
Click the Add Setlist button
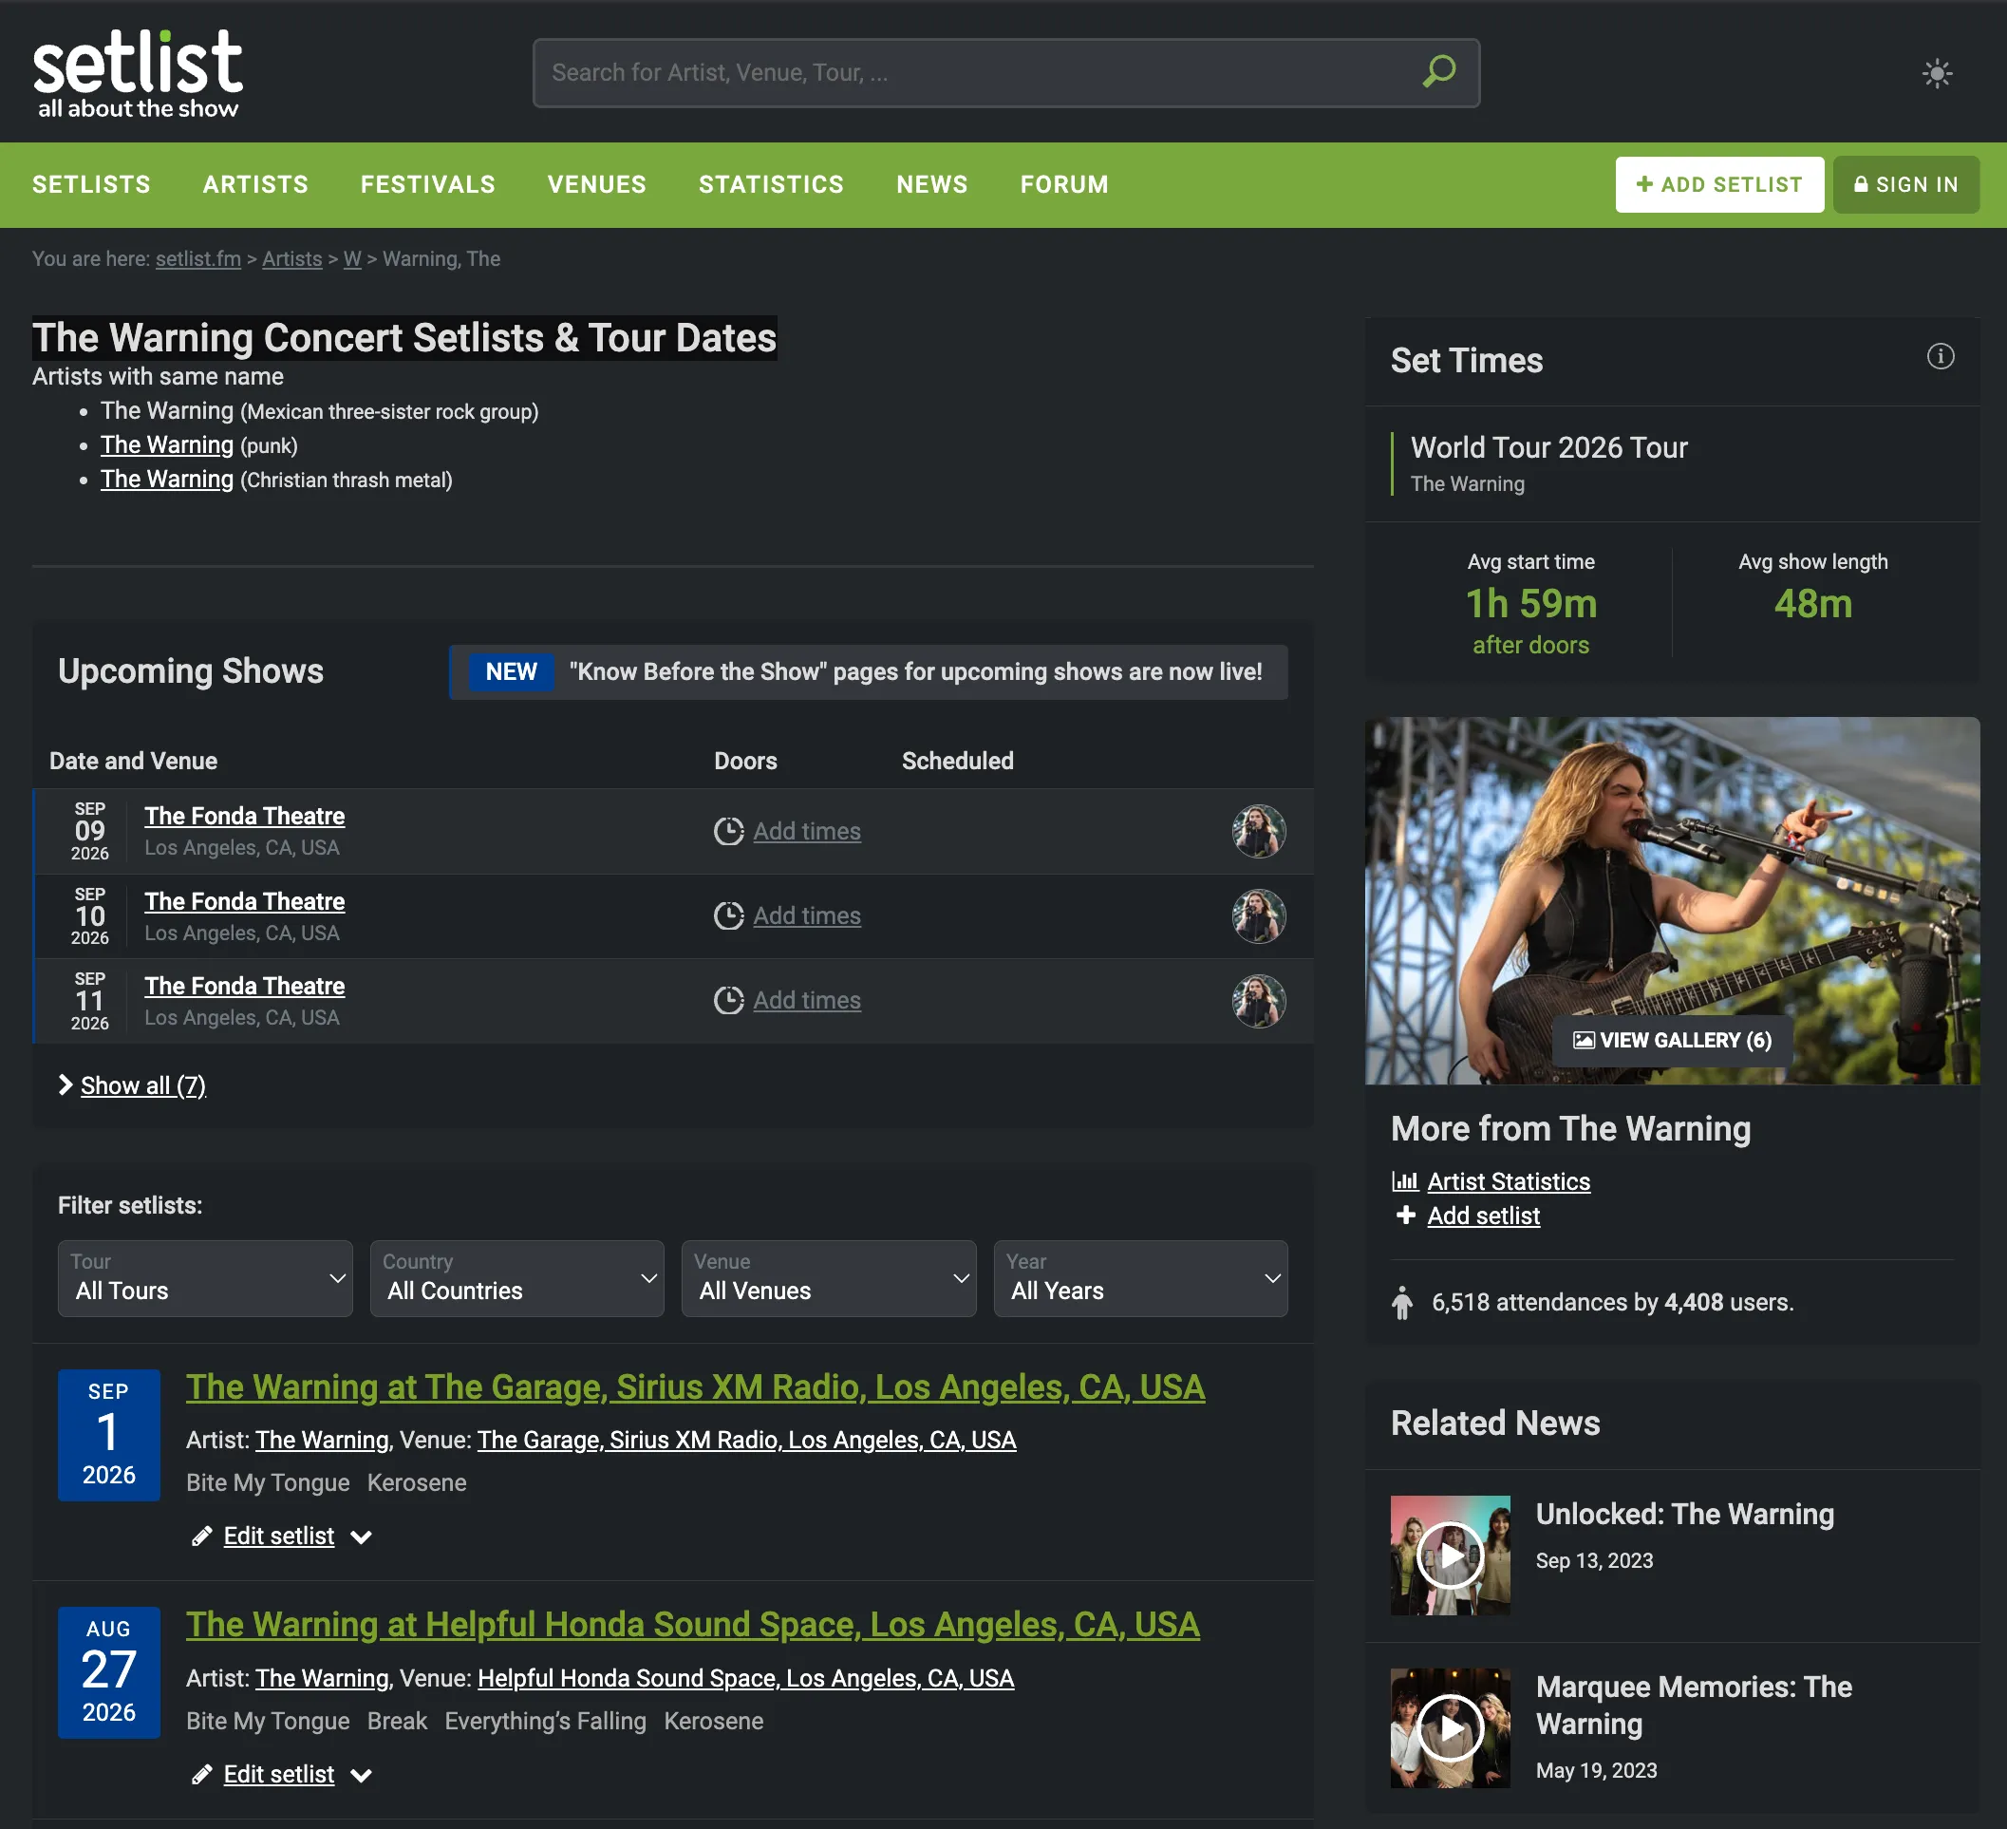point(1719,184)
